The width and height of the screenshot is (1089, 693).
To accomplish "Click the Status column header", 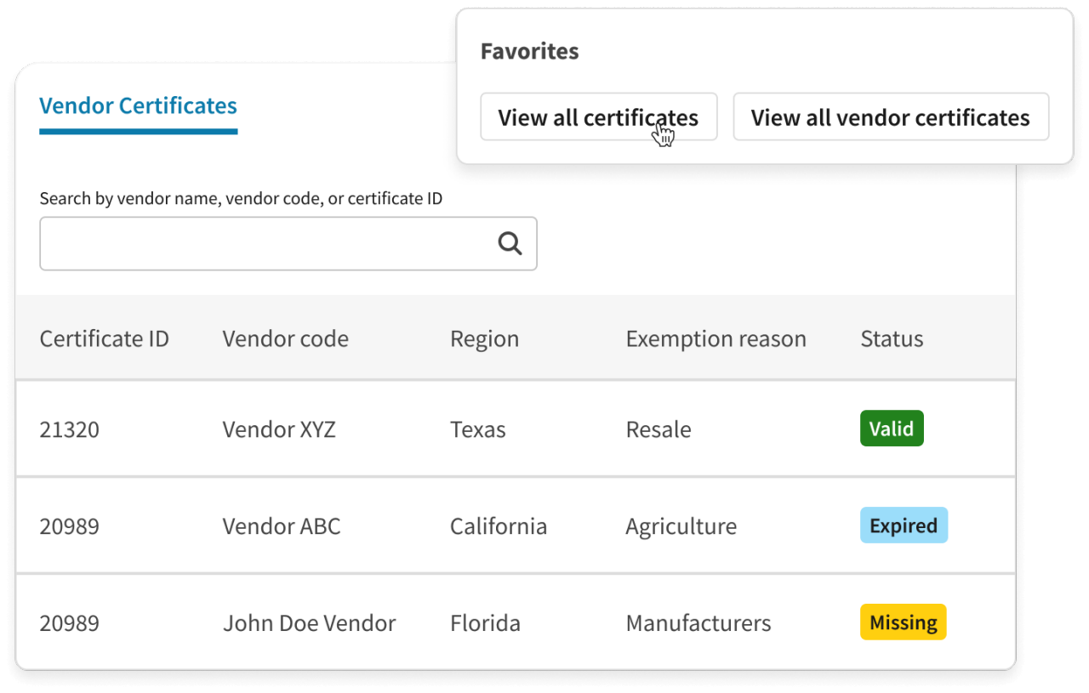I will (x=891, y=338).
